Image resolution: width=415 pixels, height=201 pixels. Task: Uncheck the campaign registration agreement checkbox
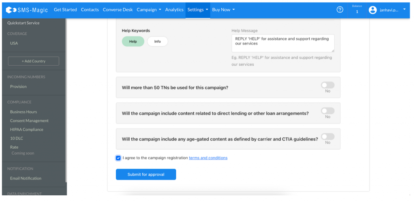[118, 158]
